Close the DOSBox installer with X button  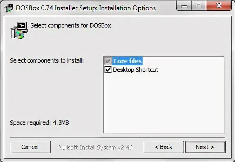(219, 6)
